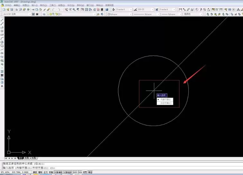Open the ByLayer linetype dropdown

147,14
